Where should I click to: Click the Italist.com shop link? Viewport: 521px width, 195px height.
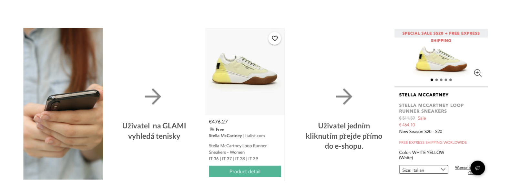pos(255,136)
